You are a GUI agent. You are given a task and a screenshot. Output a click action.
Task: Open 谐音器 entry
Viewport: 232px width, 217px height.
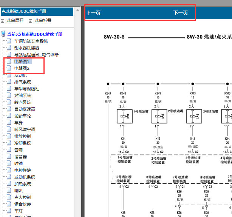pos(20,157)
